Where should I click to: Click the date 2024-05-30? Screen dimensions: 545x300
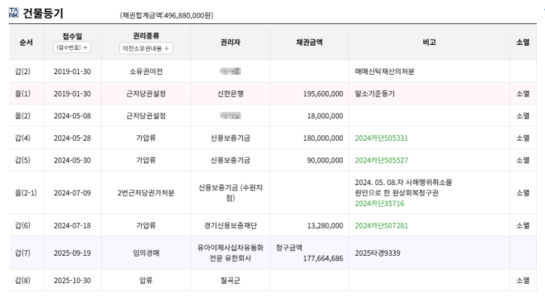pos(72,161)
